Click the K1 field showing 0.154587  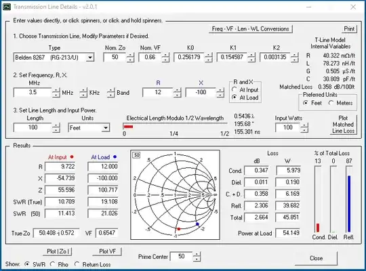232,57
